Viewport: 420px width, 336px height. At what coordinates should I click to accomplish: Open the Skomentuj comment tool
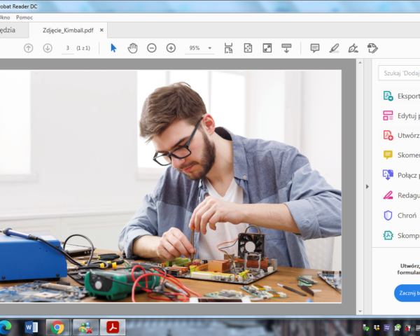pos(401,155)
